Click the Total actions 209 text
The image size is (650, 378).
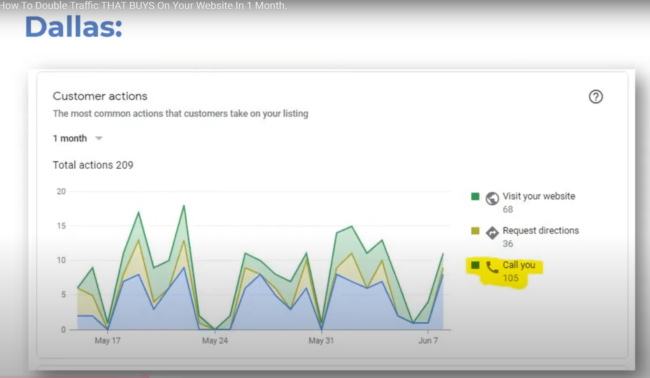coord(93,165)
